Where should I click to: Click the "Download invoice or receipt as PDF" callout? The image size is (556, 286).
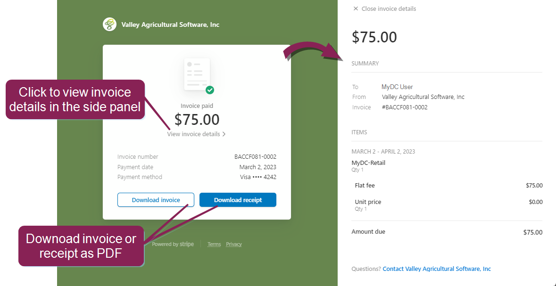coord(81,245)
